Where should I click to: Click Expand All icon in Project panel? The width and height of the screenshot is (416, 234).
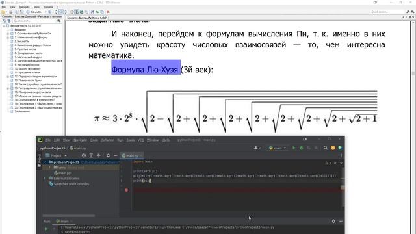pos(91,156)
